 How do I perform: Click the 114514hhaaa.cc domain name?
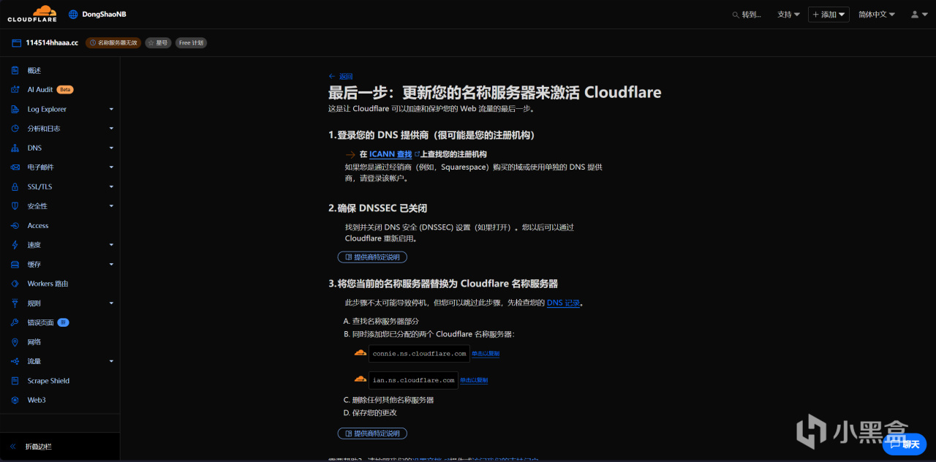tap(52, 43)
